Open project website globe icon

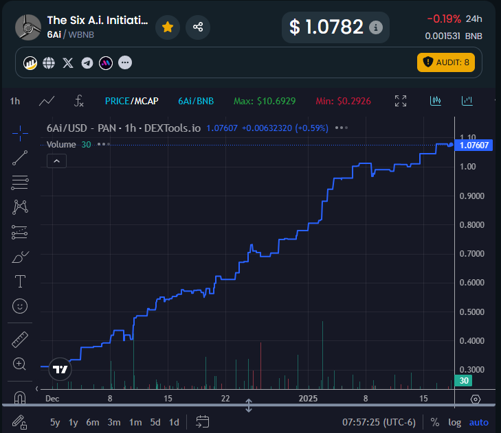[49, 63]
